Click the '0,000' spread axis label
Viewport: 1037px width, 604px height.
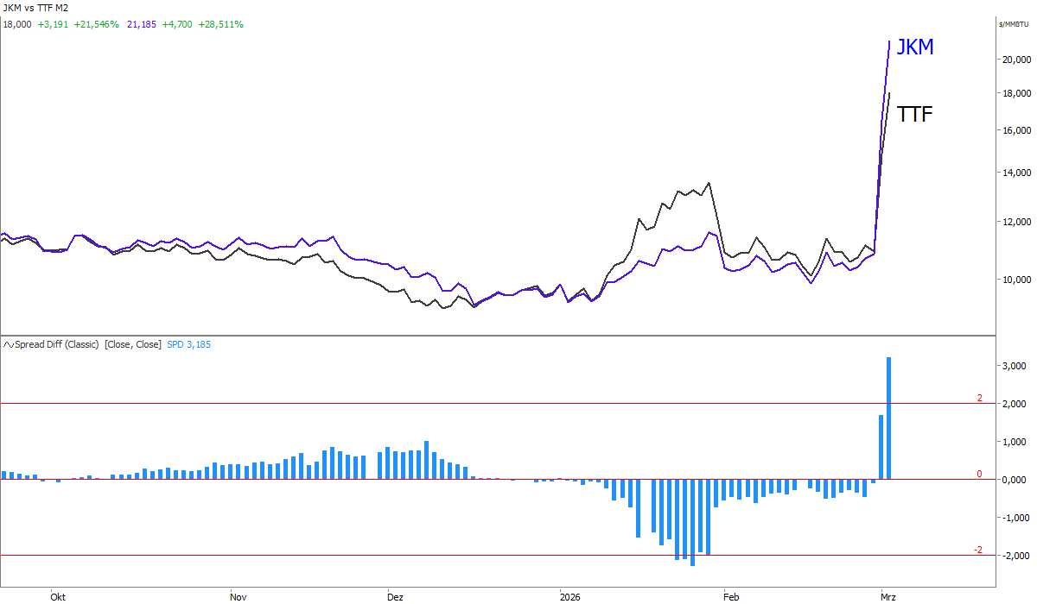[1014, 480]
